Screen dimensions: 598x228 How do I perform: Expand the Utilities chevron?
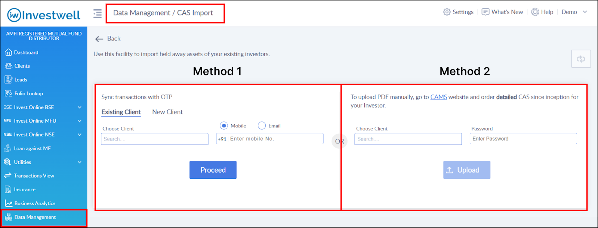pyautogui.click(x=80, y=162)
